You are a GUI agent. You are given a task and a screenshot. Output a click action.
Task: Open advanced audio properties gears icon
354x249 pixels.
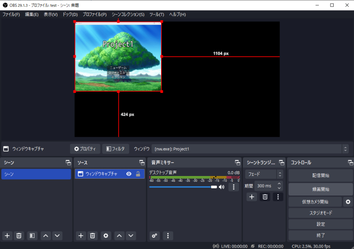(x=154, y=236)
